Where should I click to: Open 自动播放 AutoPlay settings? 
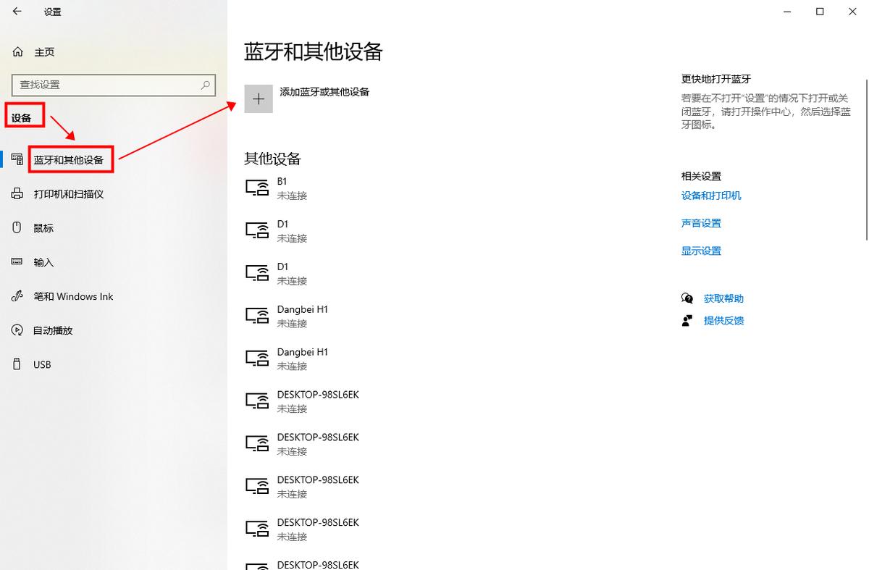tap(50, 330)
